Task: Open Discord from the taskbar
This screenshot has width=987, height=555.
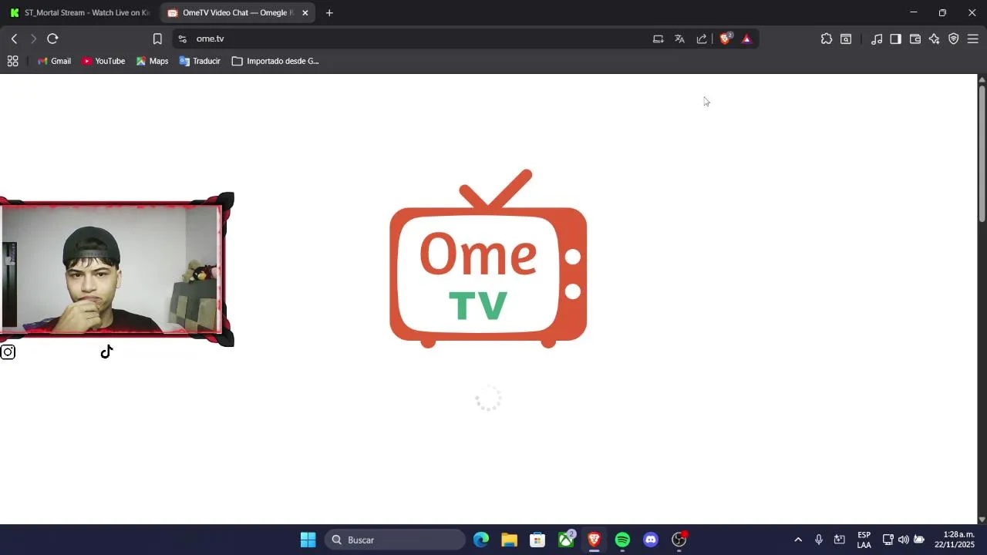Action: click(x=651, y=540)
